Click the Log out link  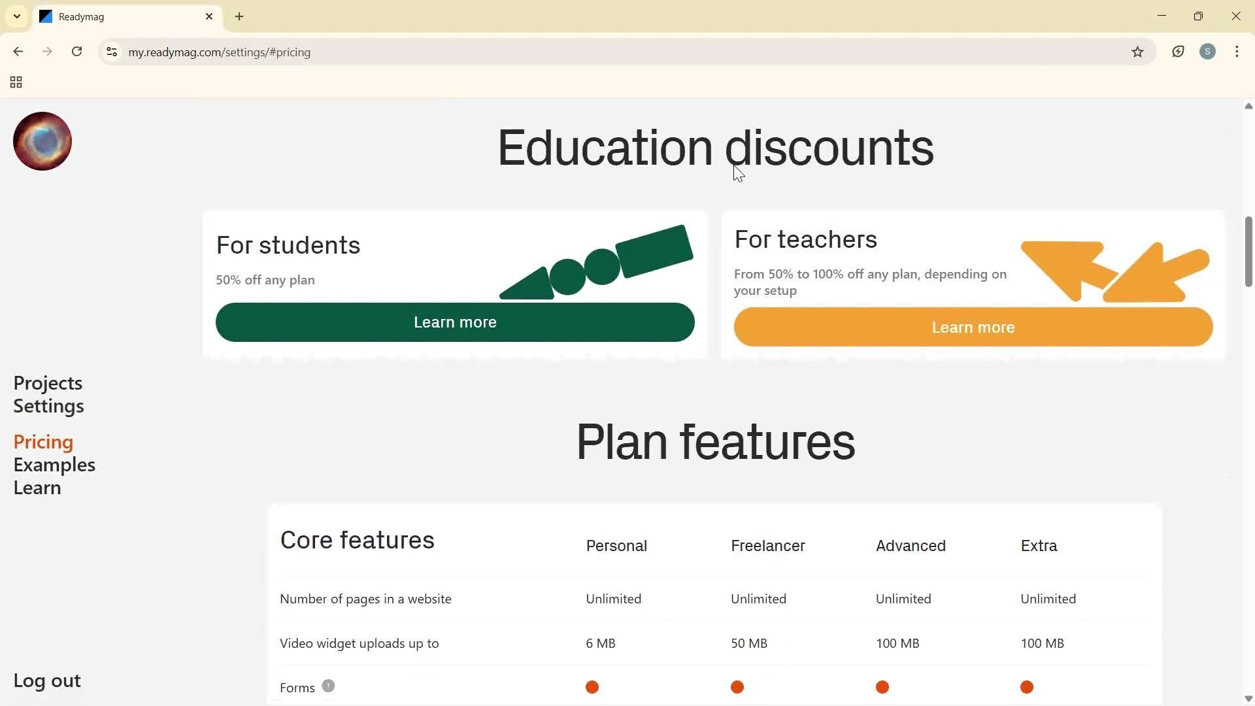(x=47, y=681)
